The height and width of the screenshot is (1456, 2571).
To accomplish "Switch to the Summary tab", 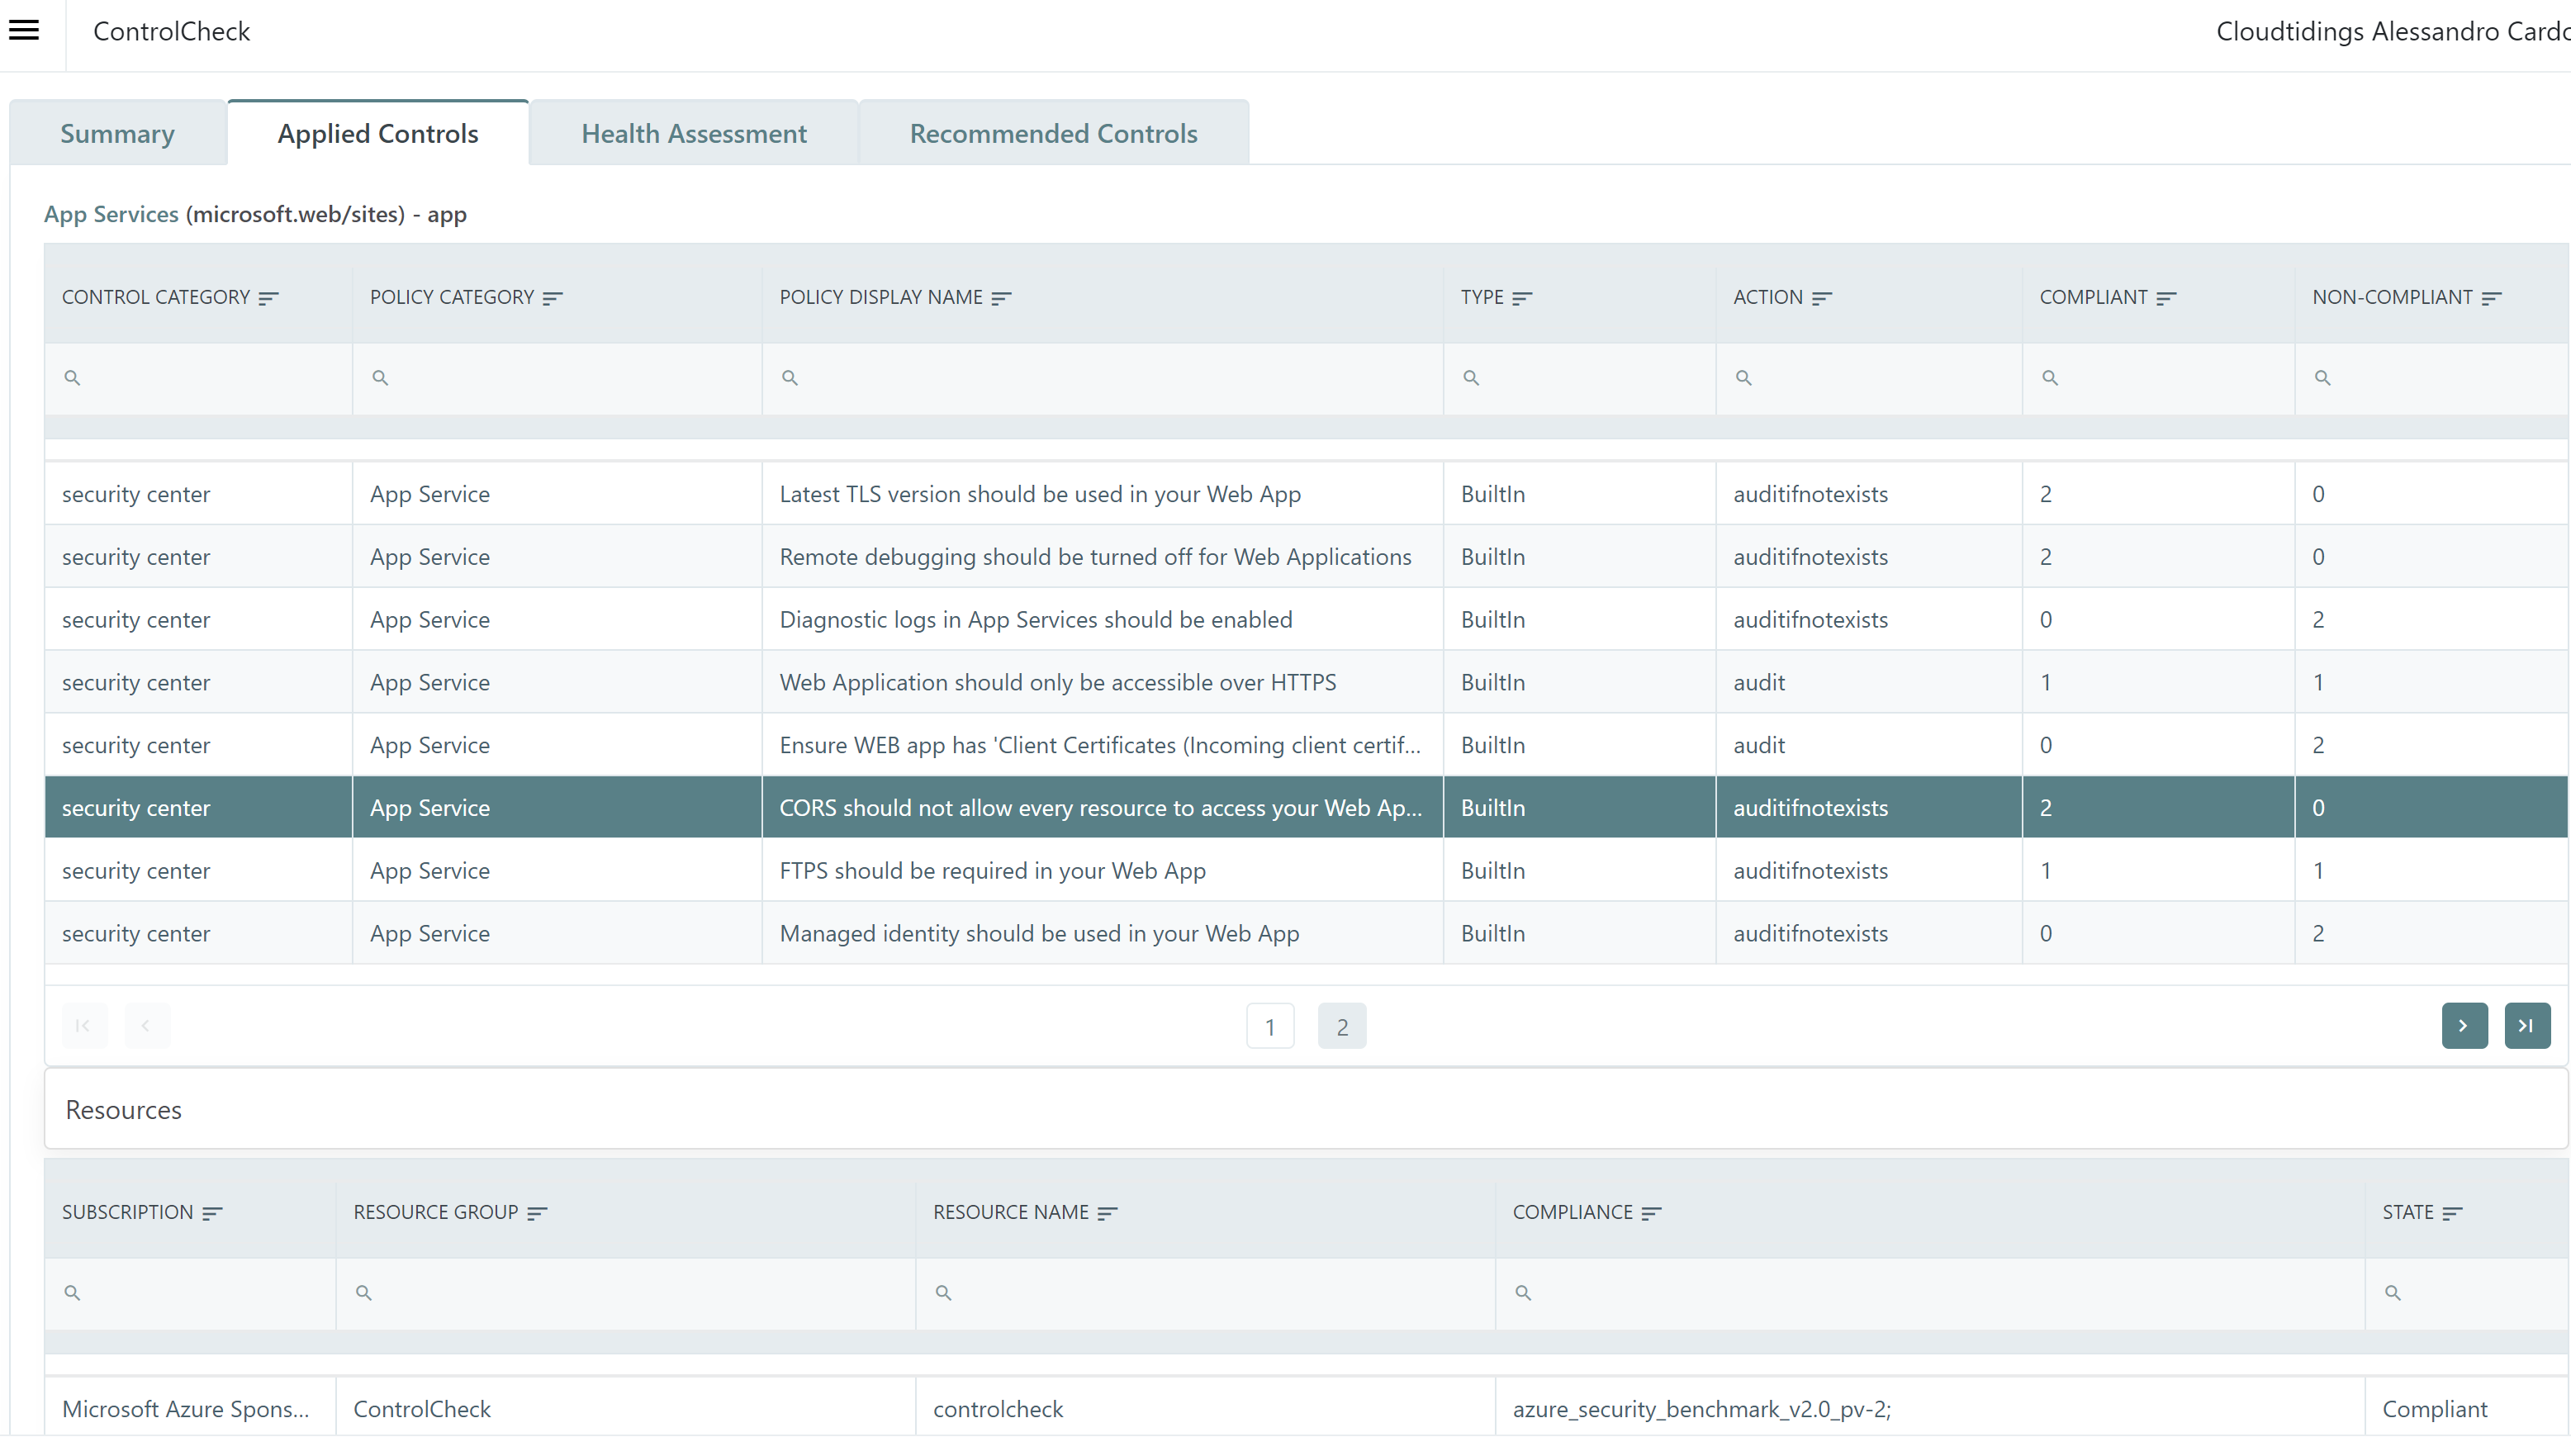I will (117, 133).
